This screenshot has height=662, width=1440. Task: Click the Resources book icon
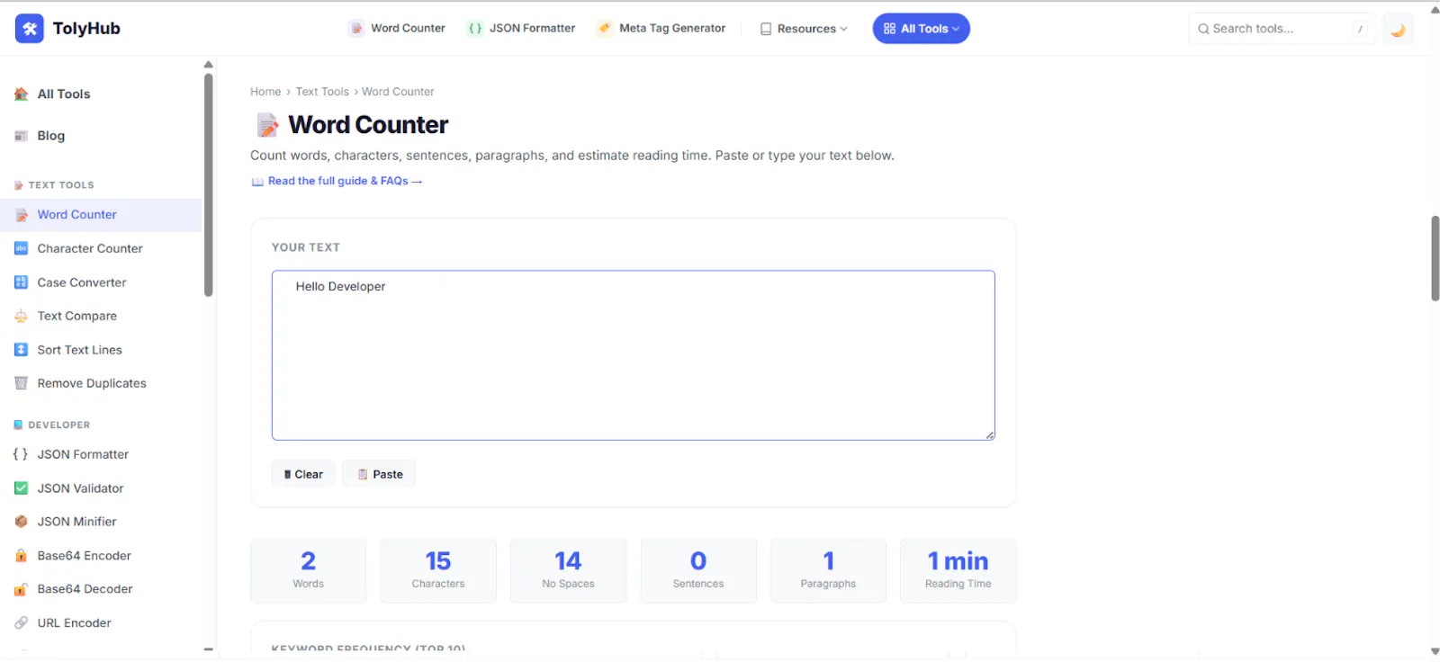coord(766,29)
